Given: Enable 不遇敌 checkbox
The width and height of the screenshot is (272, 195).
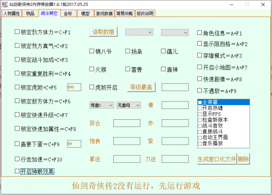Looking at the screenshot, I should click(x=199, y=90).
